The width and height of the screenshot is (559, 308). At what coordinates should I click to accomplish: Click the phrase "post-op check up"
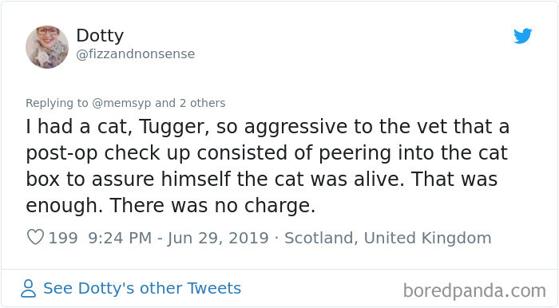click(108, 153)
